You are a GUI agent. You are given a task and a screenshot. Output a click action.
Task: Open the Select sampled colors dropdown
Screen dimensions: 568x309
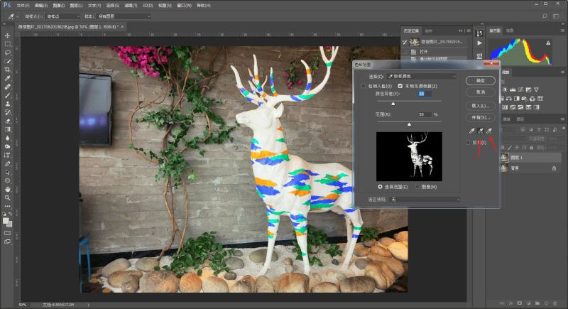coord(422,77)
